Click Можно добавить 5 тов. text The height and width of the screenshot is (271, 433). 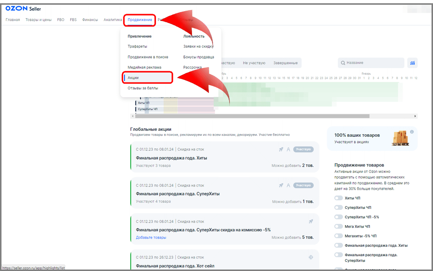click(293, 237)
